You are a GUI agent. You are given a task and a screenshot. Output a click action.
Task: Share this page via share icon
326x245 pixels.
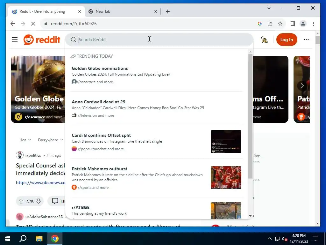pyautogui.click(x=270, y=24)
